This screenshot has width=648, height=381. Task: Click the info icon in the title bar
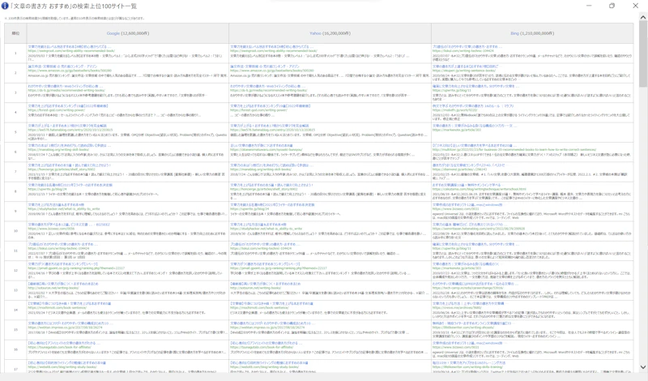pyautogui.click(x=5, y=6)
